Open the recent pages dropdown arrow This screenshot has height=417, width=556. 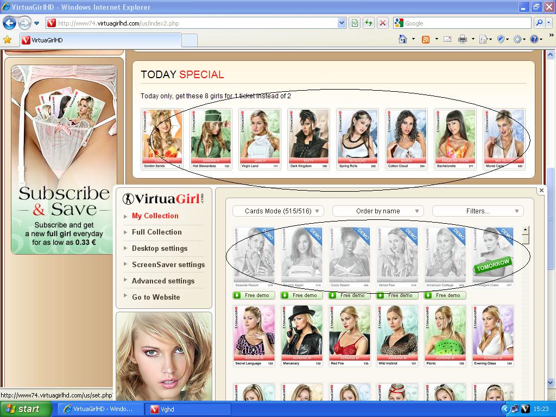pos(36,23)
